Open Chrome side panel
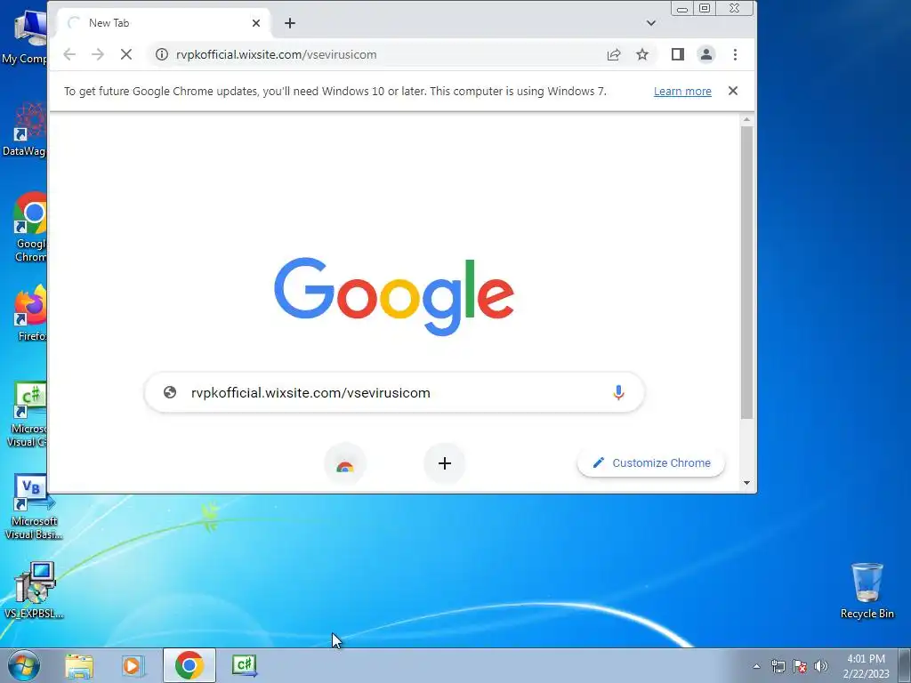This screenshot has height=683, width=911. point(677,54)
